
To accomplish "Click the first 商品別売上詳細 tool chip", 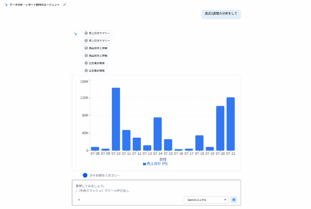I will tap(96, 48).
